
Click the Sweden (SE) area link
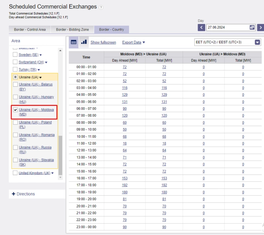pyautogui.click(x=28, y=55)
